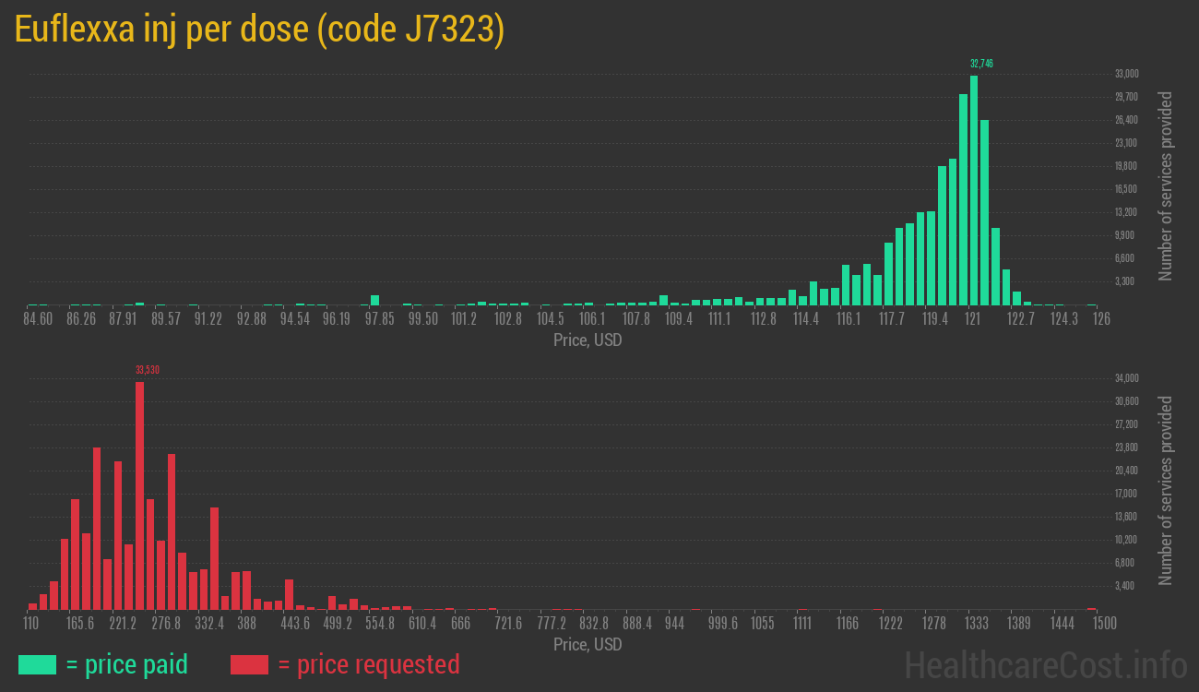Click the 34,000 y-axis tick label
Viewport: 1199px width, 692px height.
[x=1127, y=378]
